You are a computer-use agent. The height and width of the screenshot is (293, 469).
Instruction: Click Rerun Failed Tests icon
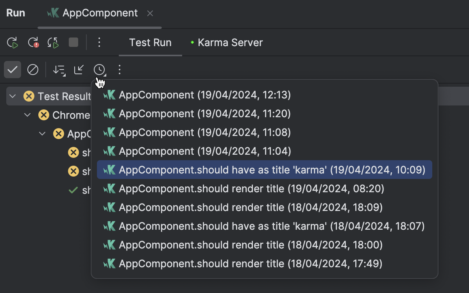click(33, 43)
